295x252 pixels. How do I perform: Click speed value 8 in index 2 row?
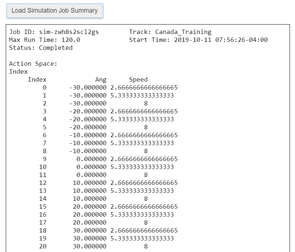tap(146, 104)
